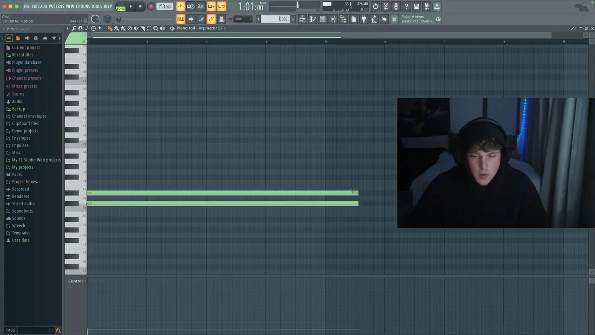Adjust the main volume knob
Image resolution: width=595 pixels, height=335 pixels.
tap(95, 19)
